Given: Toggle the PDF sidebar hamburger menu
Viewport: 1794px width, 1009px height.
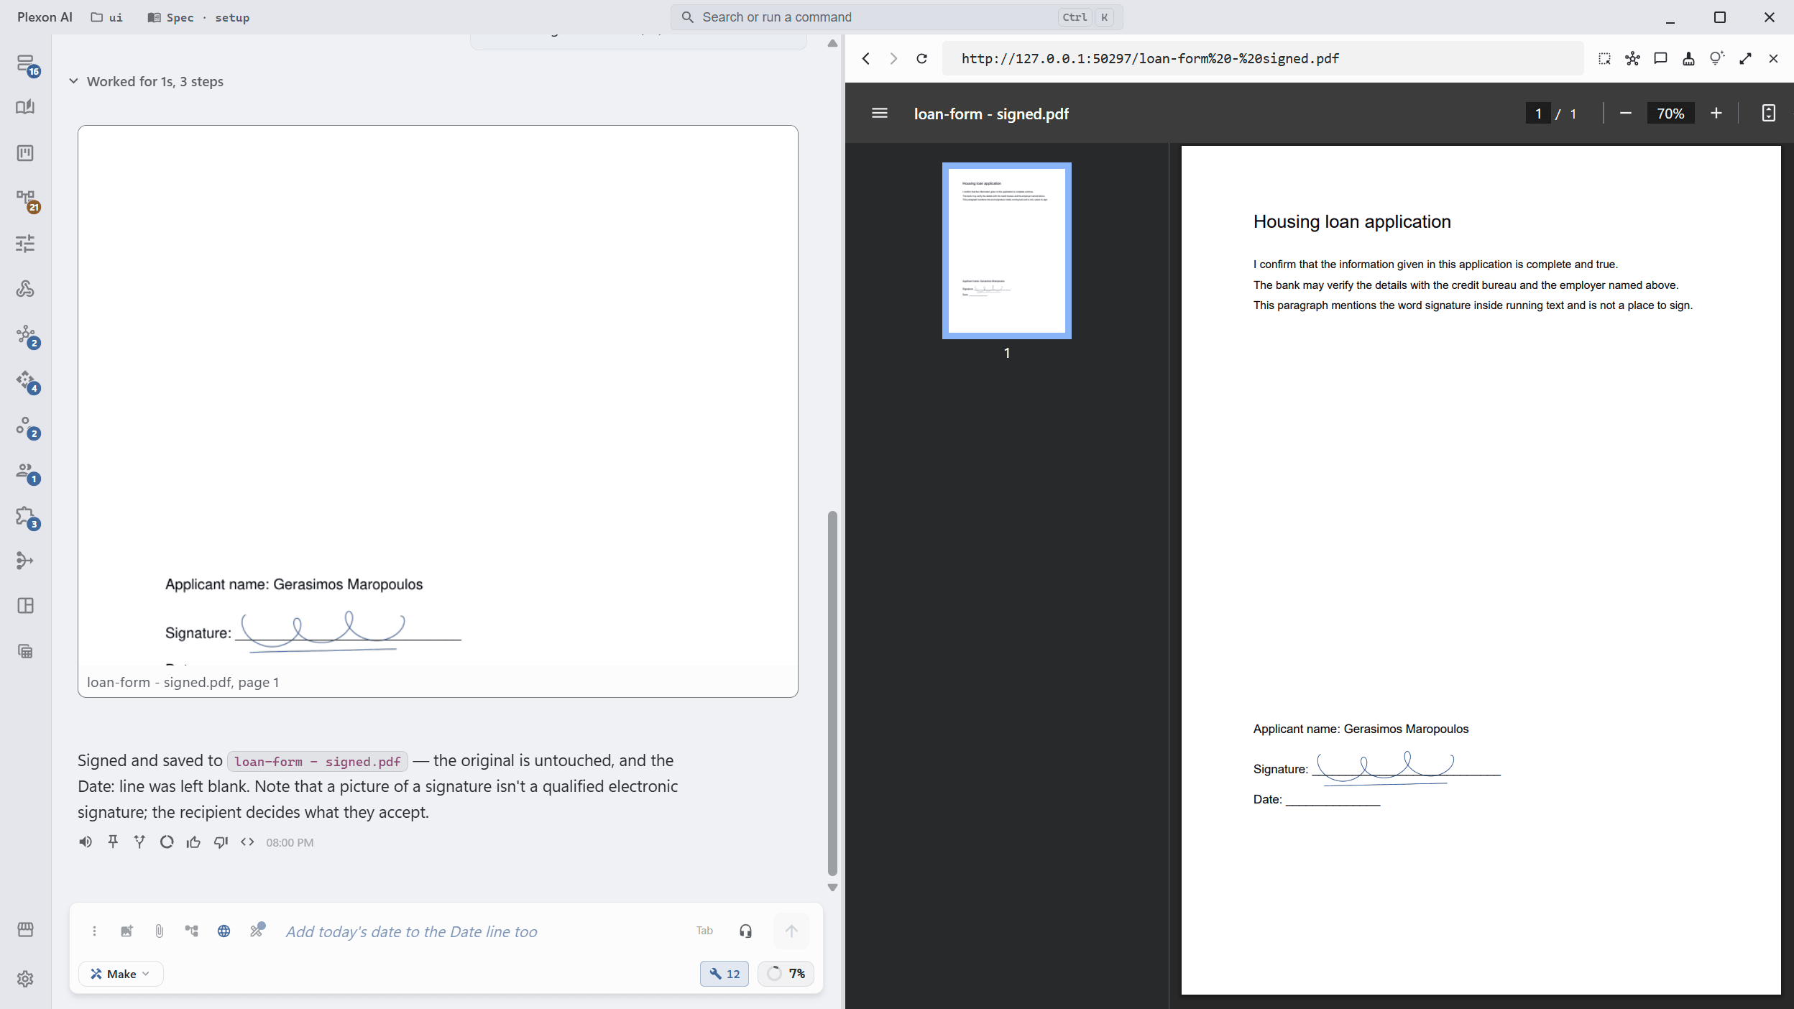Looking at the screenshot, I should 879,113.
